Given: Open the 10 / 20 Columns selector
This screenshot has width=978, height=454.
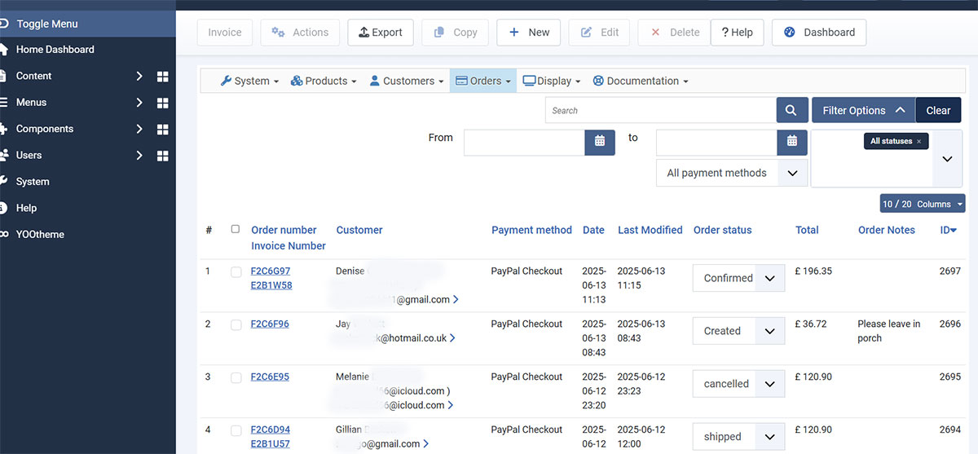Looking at the screenshot, I should point(923,204).
